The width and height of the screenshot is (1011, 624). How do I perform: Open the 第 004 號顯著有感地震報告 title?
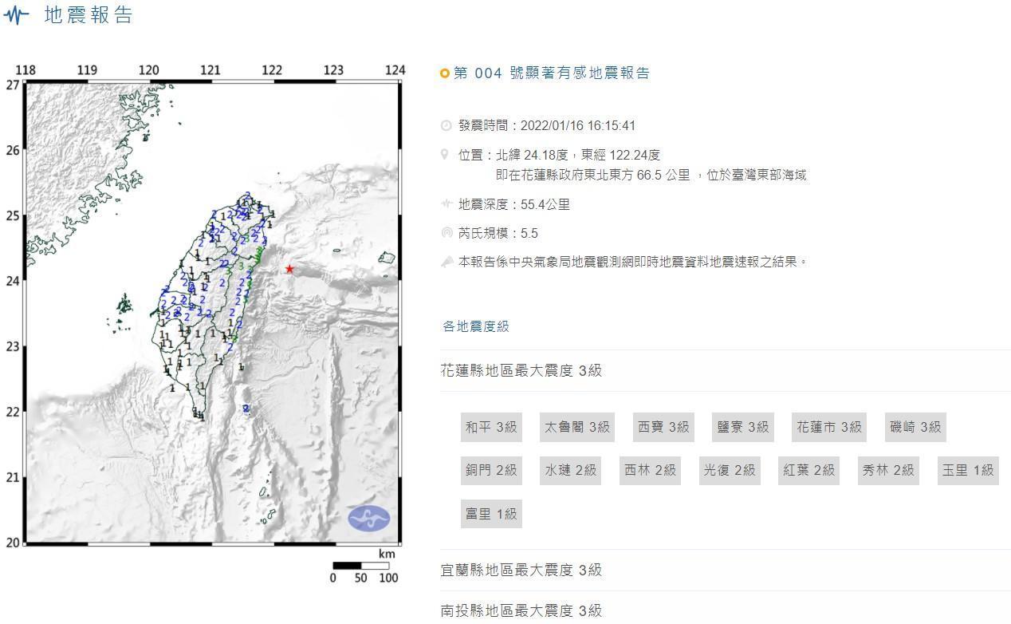click(552, 73)
